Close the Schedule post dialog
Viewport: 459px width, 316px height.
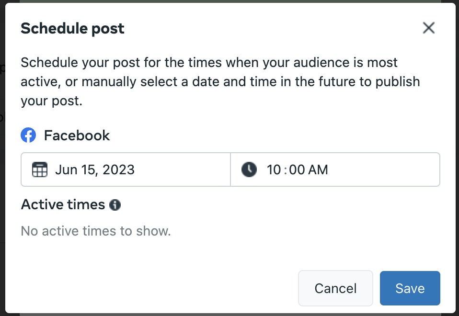pyautogui.click(x=428, y=28)
